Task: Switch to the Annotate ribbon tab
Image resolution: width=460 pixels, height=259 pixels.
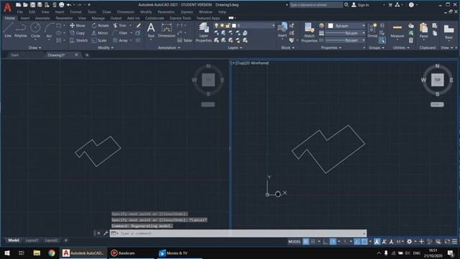Action: coord(42,18)
